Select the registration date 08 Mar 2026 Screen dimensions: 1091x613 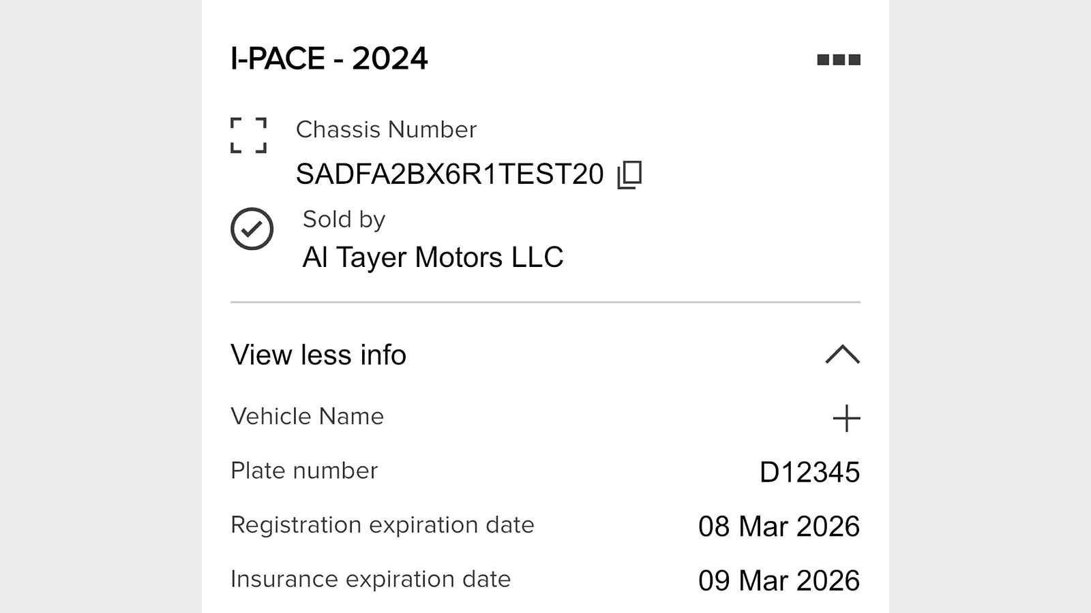[x=779, y=526]
